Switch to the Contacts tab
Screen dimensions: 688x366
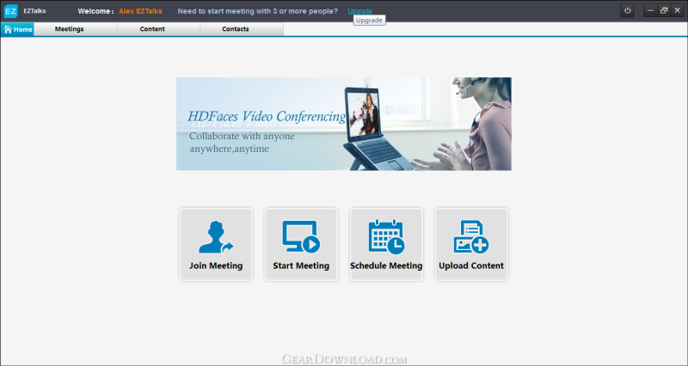tap(242, 29)
